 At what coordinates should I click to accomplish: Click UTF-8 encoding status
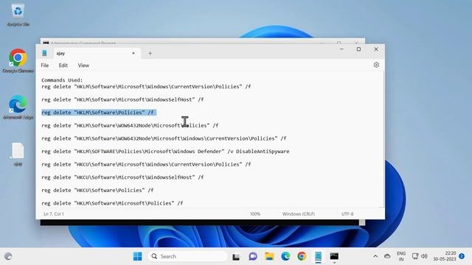tap(347, 214)
